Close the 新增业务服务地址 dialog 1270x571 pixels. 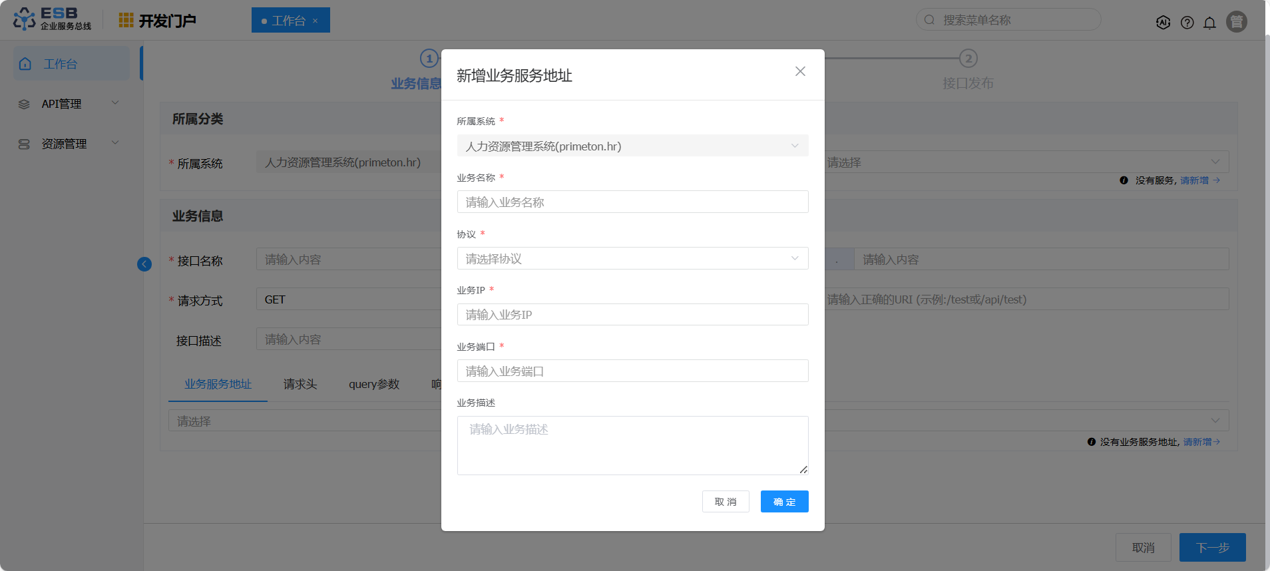(x=800, y=71)
